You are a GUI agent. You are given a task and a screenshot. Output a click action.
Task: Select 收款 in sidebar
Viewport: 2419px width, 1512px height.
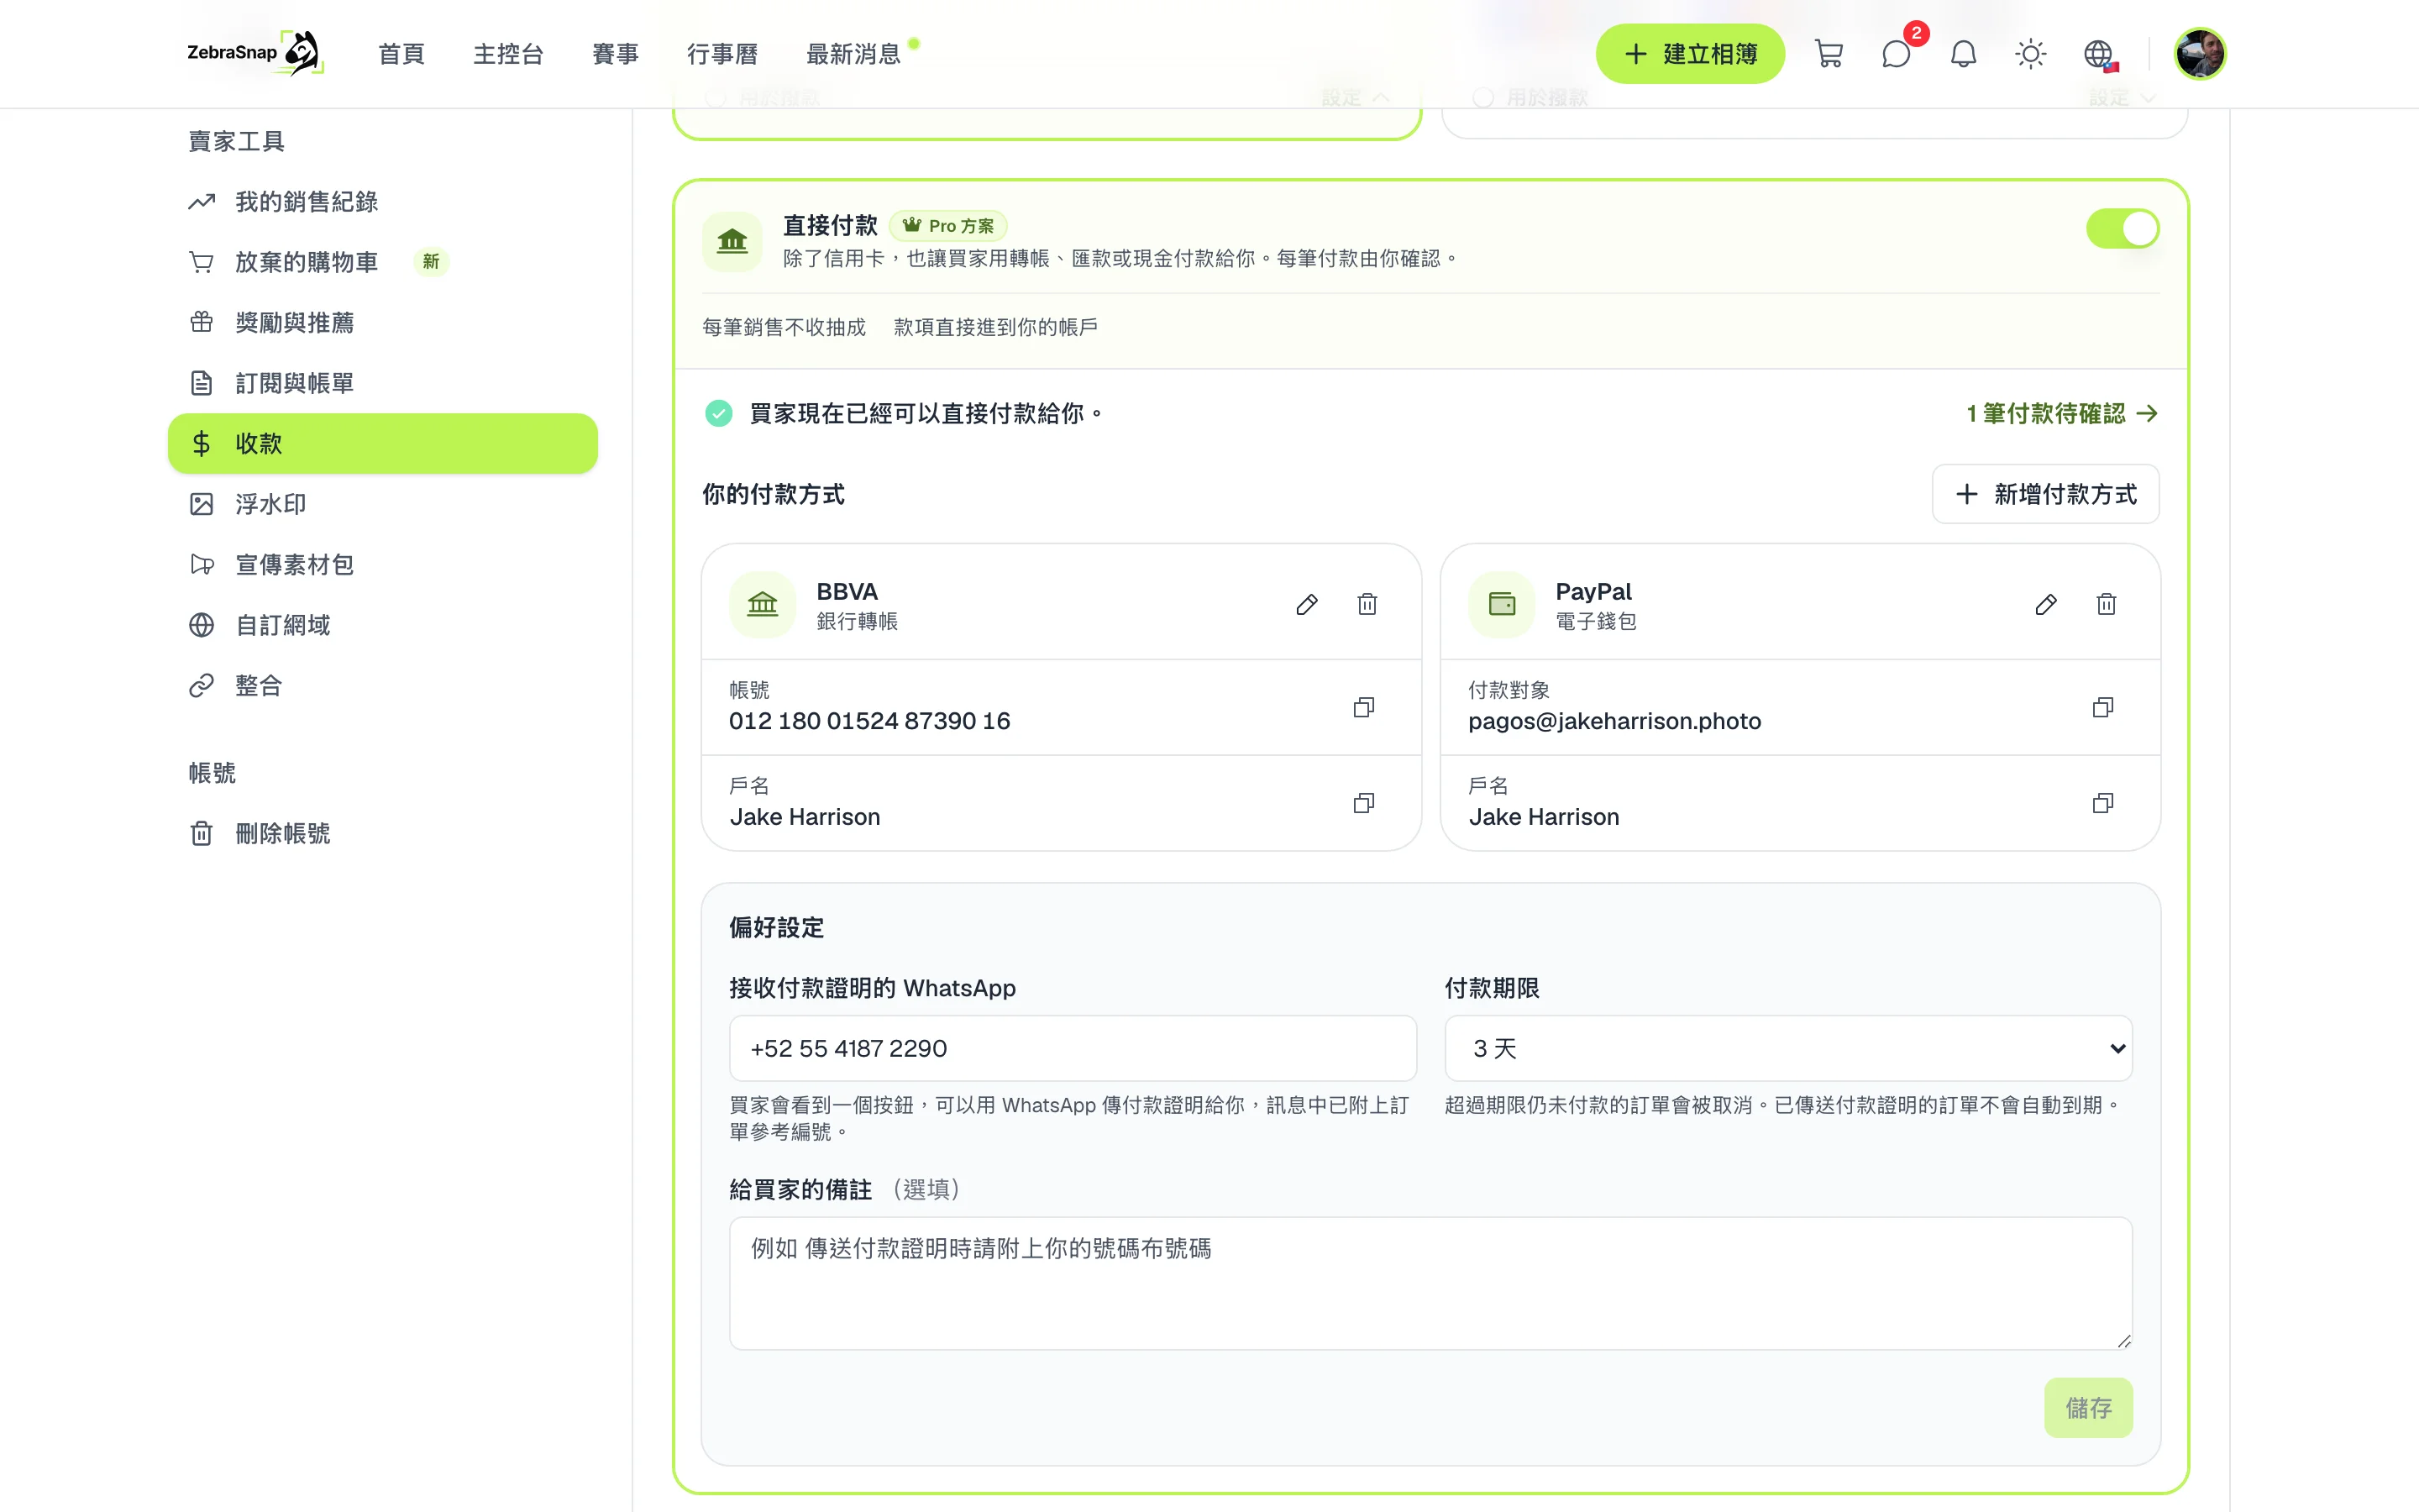pyautogui.click(x=383, y=444)
